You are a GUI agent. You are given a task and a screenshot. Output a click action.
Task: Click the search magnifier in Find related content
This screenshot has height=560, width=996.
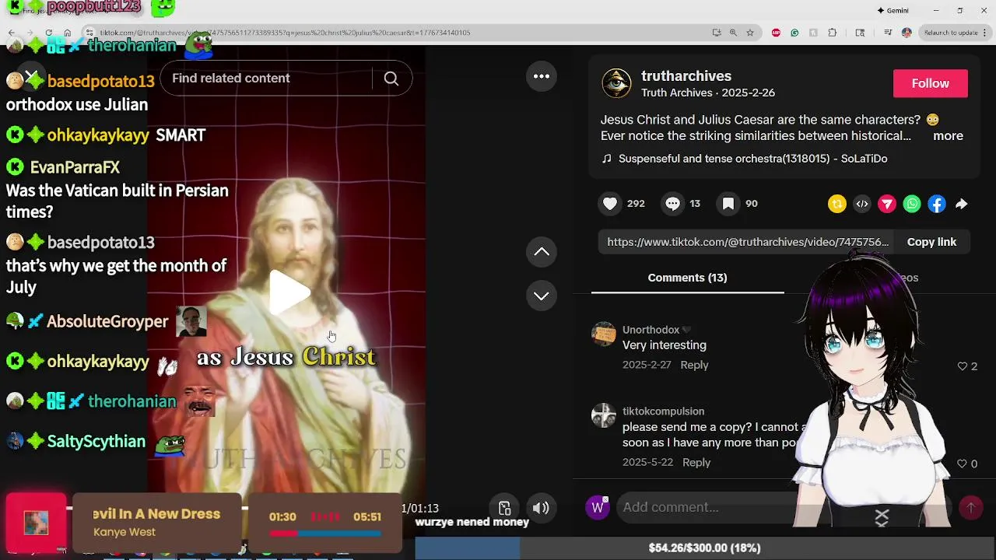(x=391, y=79)
